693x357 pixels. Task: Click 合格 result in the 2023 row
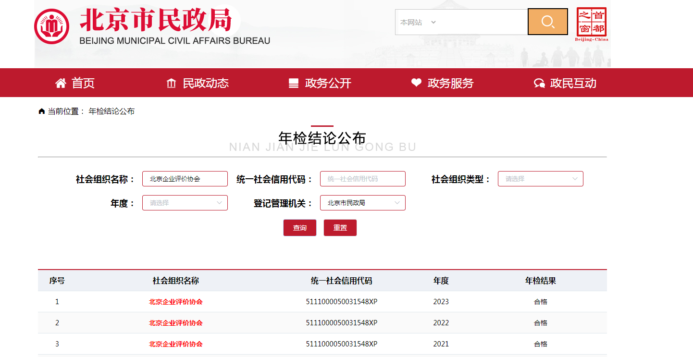click(541, 302)
